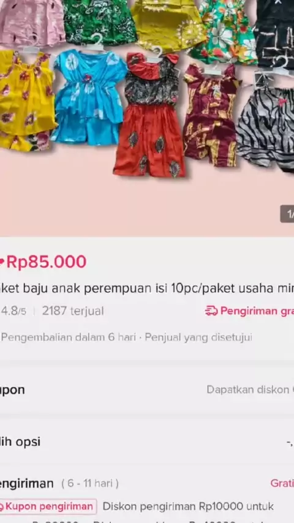294x523 pixels.
Task: Open the image counter badge on the photo
Action: 287,214
